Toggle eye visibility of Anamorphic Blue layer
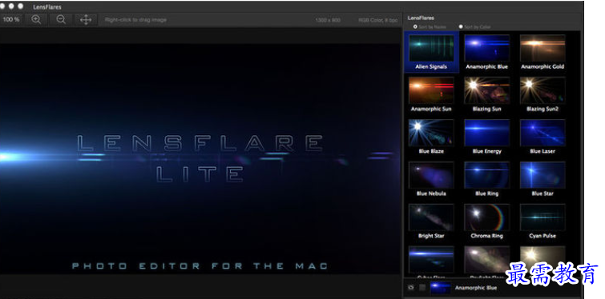The image size is (605, 299). coord(411,288)
